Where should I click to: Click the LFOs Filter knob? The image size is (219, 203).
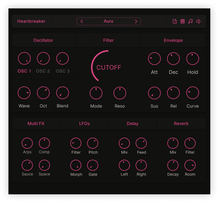76,143
